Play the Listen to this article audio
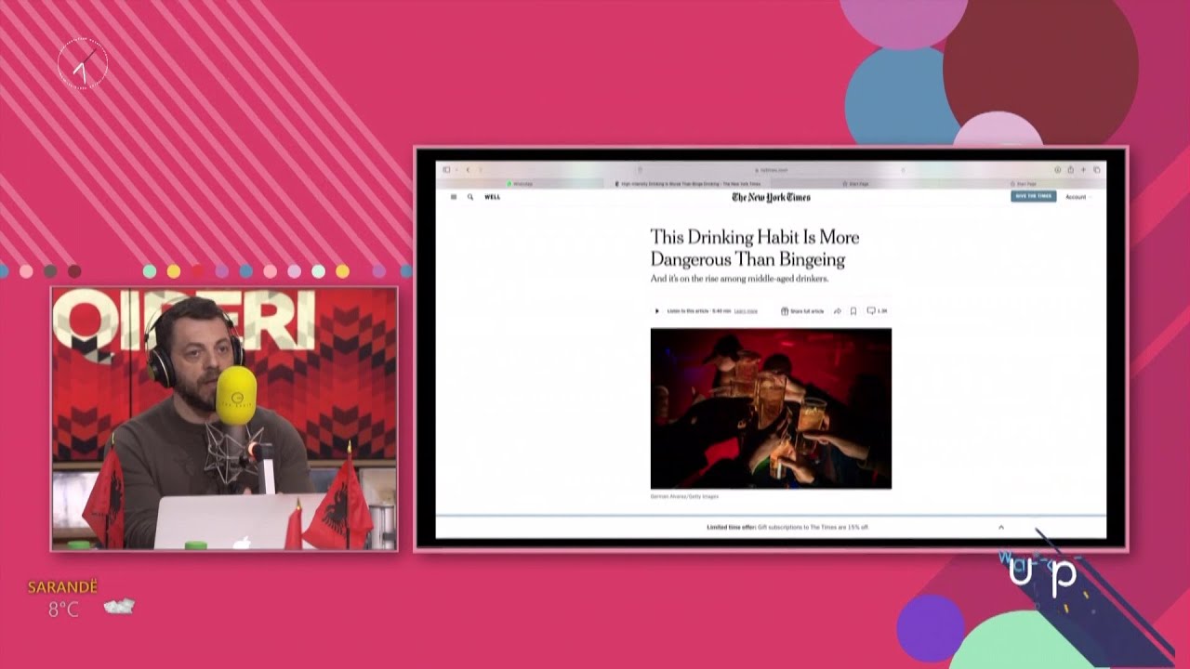Viewport: 1190px width, 669px height. click(657, 311)
